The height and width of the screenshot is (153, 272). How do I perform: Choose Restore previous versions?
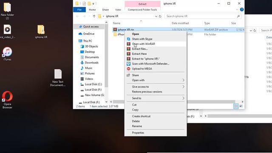[x=147, y=92]
